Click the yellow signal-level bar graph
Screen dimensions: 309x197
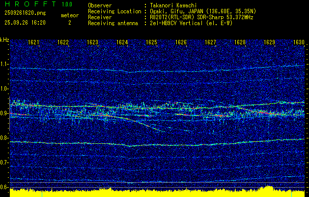pos(157,192)
